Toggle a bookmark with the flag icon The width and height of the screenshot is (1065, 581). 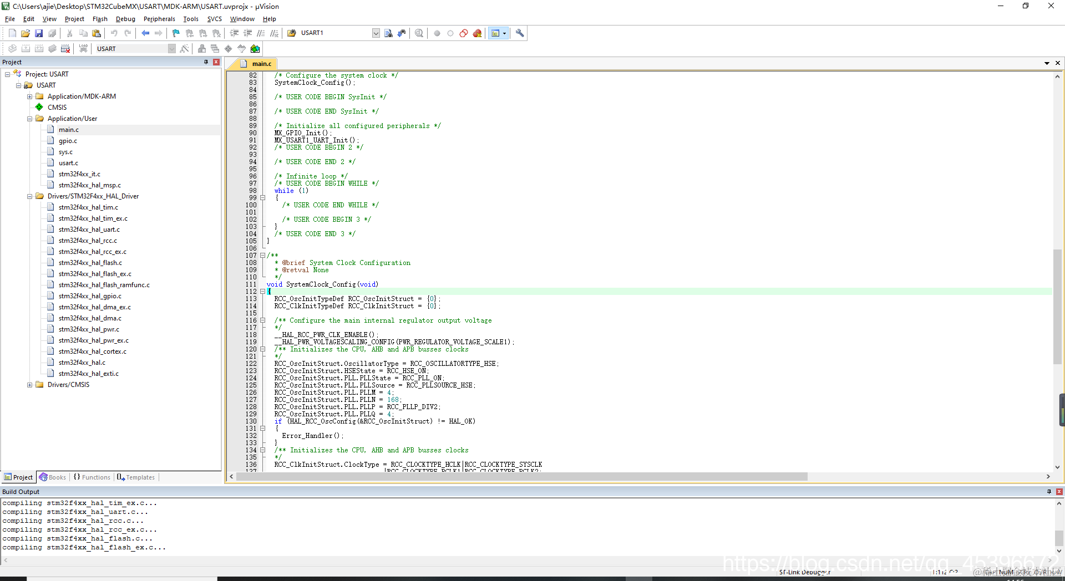176,33
